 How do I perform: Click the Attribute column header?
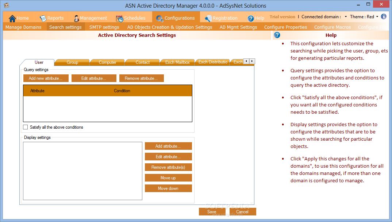pos(37,91)
